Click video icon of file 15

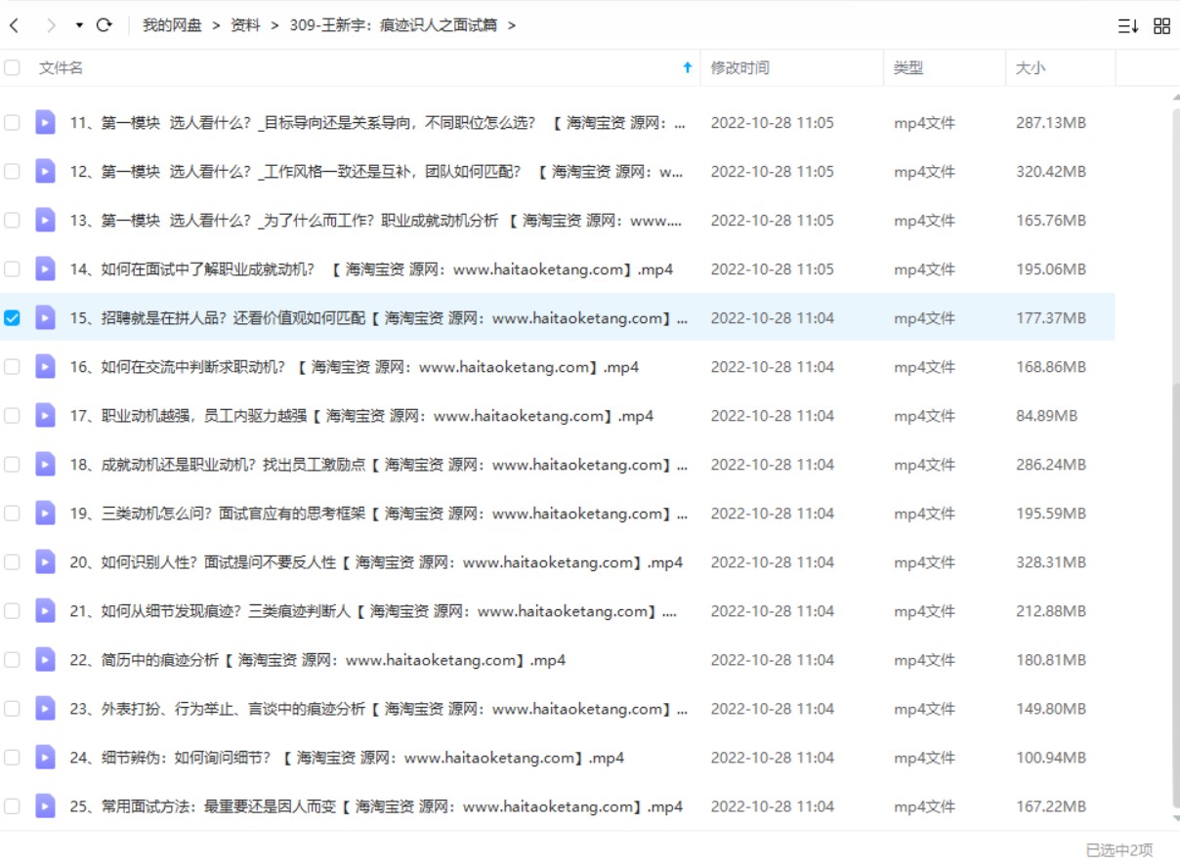coord(45,317)
